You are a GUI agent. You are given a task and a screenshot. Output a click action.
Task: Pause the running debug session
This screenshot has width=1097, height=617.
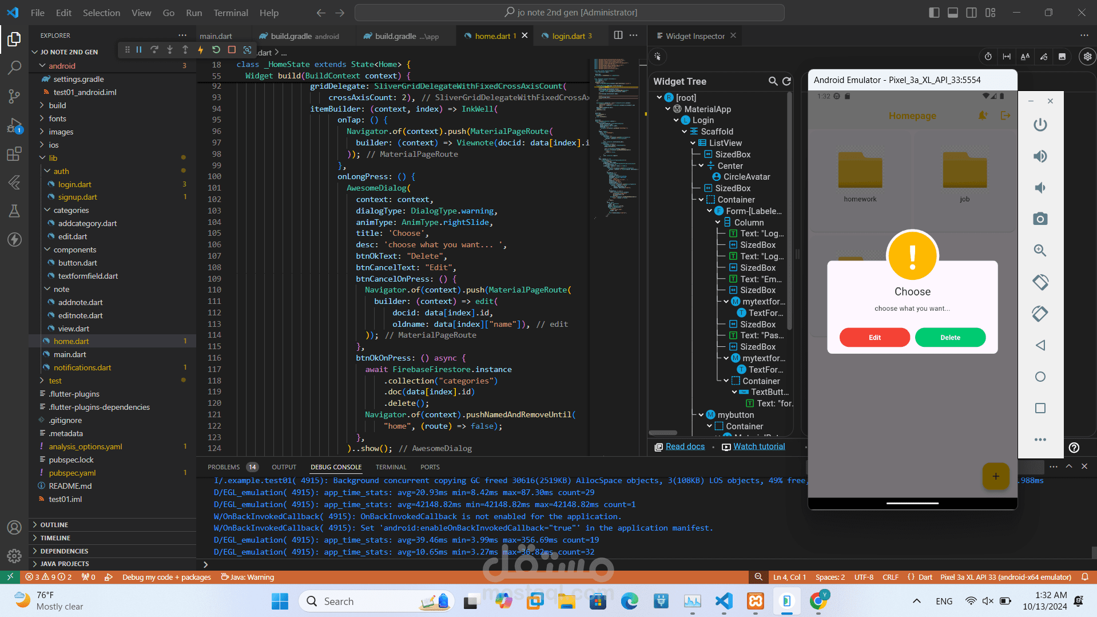pos(139,50)
